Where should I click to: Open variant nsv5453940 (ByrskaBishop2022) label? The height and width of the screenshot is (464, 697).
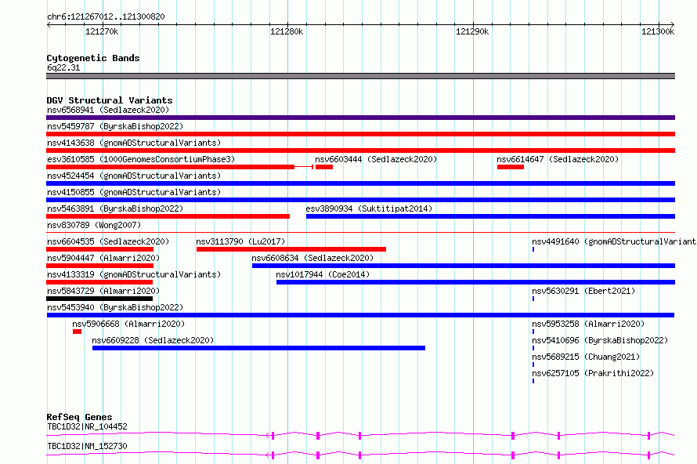[115, 307]
